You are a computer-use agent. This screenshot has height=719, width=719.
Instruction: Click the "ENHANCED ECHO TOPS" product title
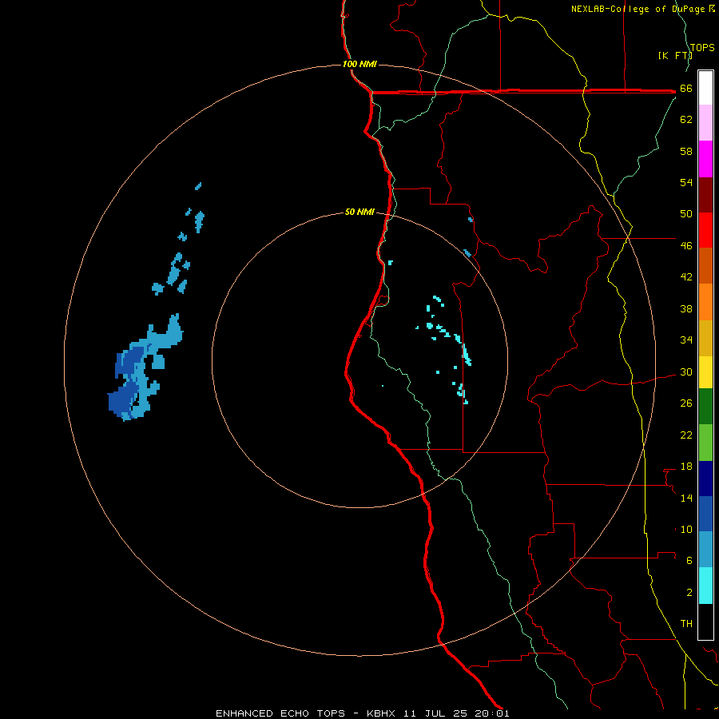click(280, 713)
